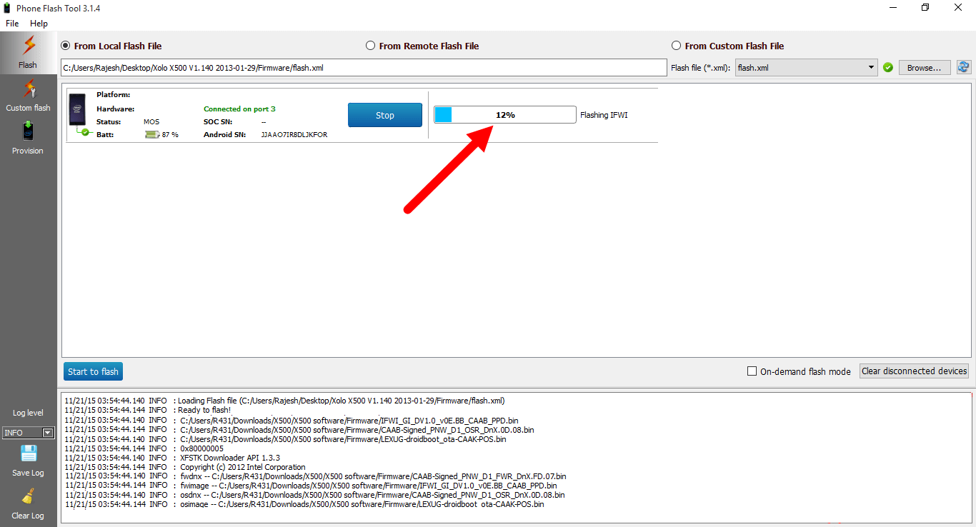Image resolution: width=976 pixels, height=527 pixels.
Task: Click the flash file path field
Action: point(364,68)
